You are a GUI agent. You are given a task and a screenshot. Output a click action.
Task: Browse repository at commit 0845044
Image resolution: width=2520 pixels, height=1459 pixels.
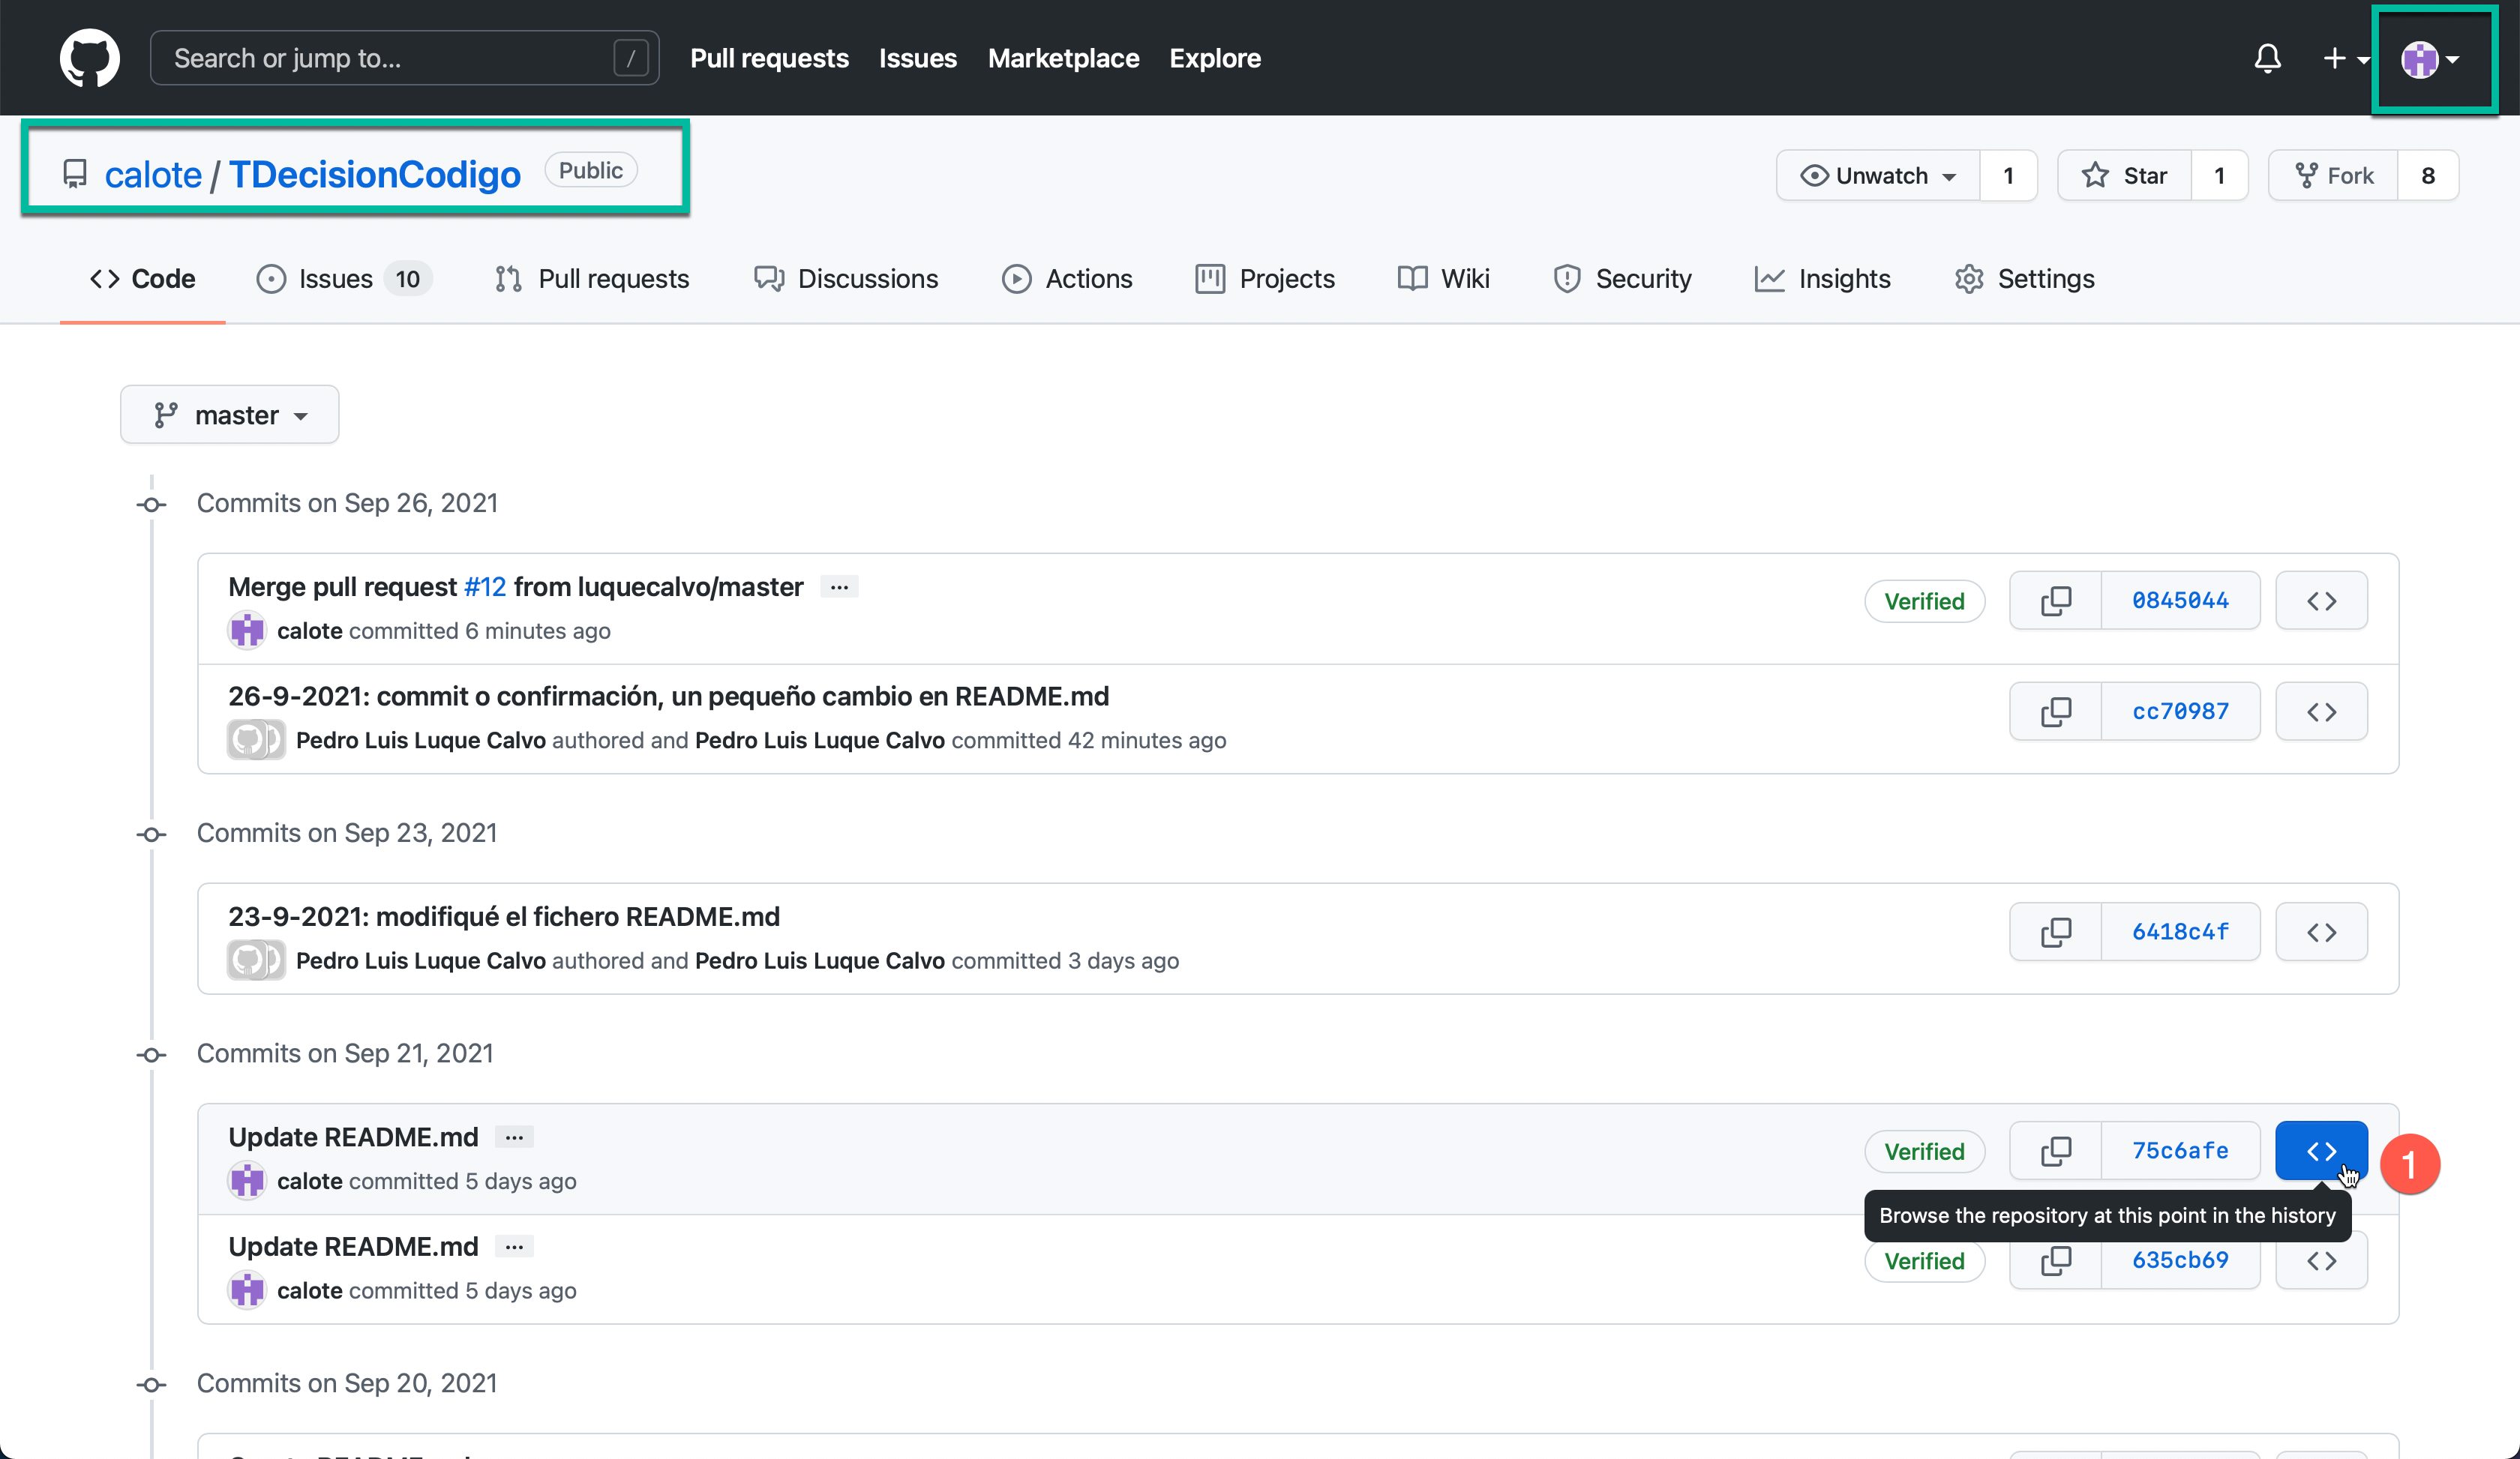(x=2321, y=601)
